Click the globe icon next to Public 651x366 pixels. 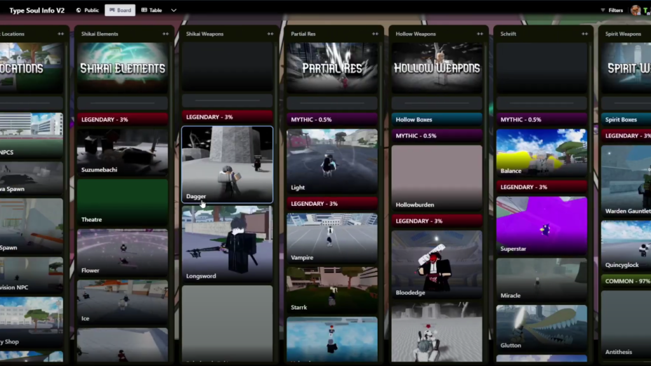pyautogui.click(x=78, y=10)
